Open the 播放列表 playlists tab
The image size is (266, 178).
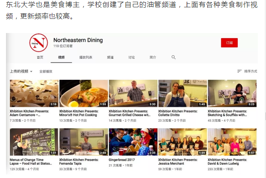pos(86,57)
